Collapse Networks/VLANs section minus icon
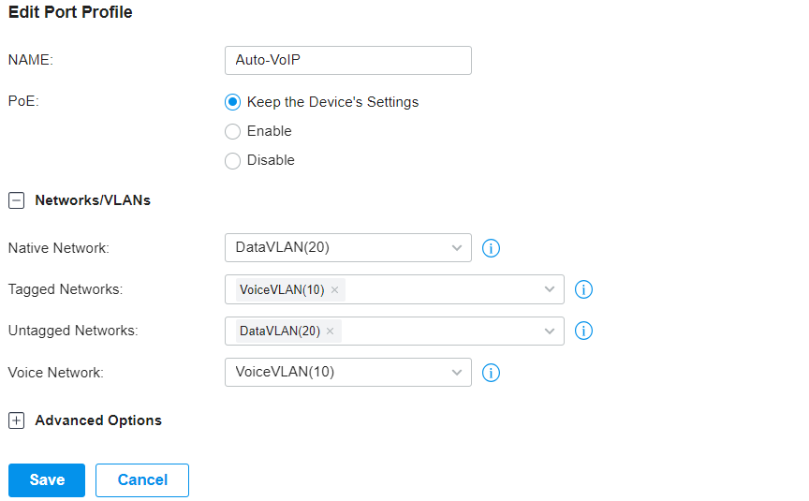 pyautogui.click(x=17, y=200)
